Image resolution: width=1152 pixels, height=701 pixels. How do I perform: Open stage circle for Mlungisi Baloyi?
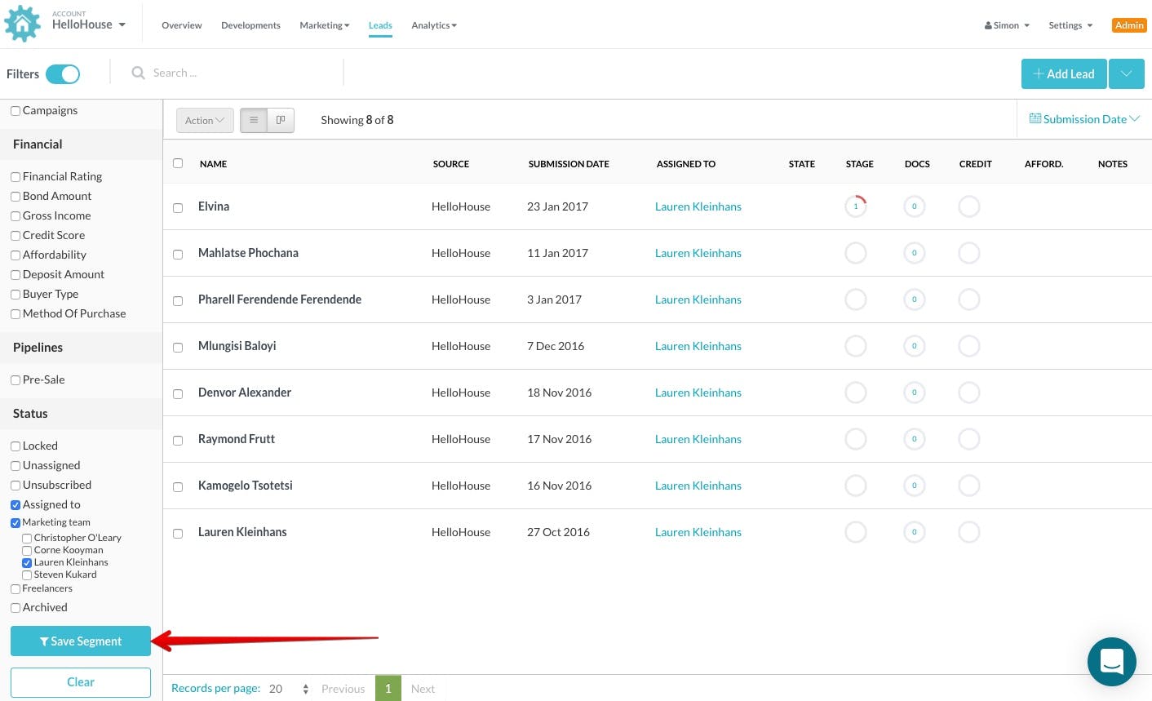click(856, 346)
